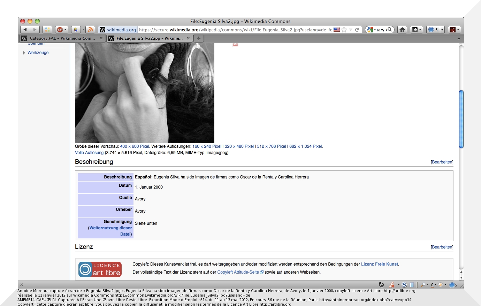Click the light blue page icon in status bar
The width and height of the screenshot is (481, 306).
pos(412,285)
